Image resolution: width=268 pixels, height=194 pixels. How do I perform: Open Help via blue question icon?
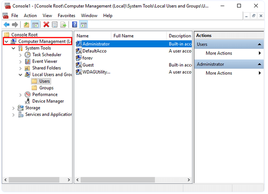pyautogui.click(x=75, y=25)
